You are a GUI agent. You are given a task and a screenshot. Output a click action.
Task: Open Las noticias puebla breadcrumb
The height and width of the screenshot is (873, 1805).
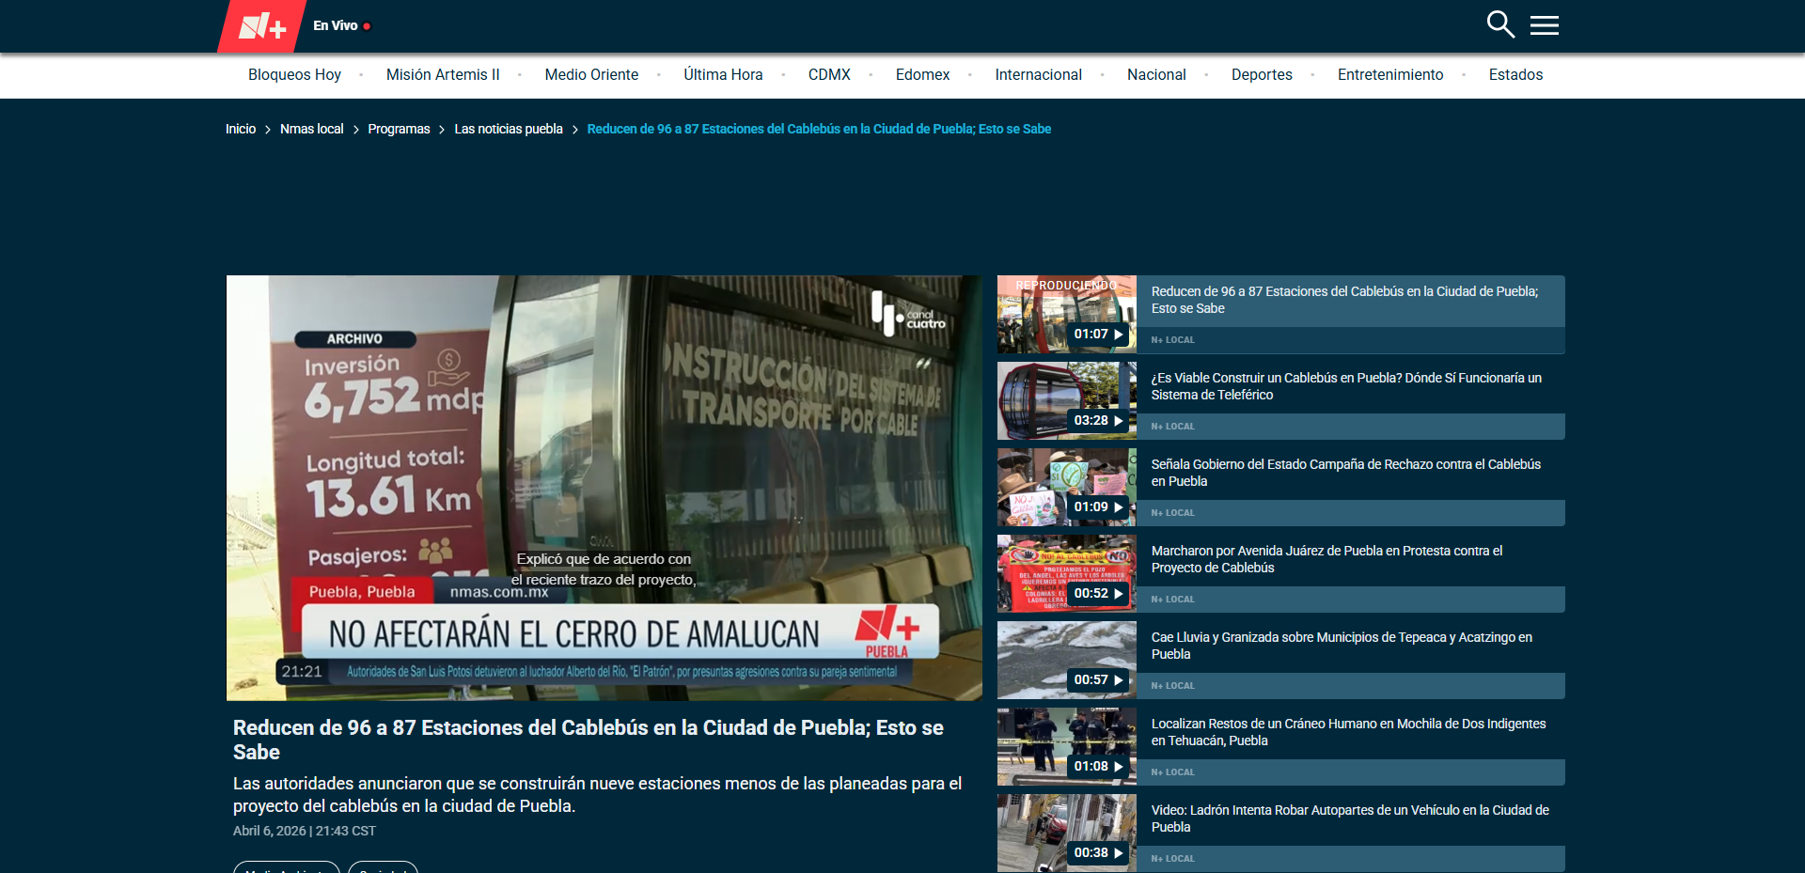[x=509, y=129]
